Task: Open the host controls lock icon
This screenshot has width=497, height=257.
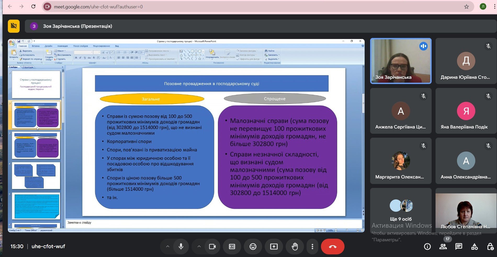Action: (490, 247)
